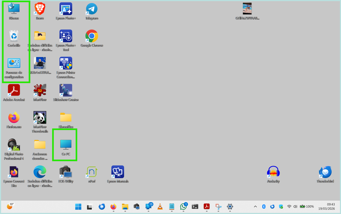Open VLC from the taskbar
Viewport: 341px width, 214px height.
(x=160, y=206)
